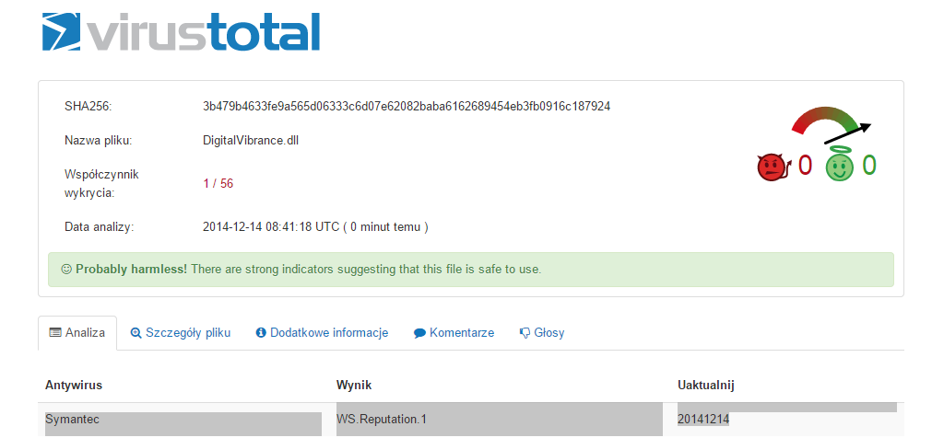The width and height of the screenshot is (932, 438).
Task: Click the thumbs-down Głosy icon
Action: pyautogui.click(x=525, y=333)
